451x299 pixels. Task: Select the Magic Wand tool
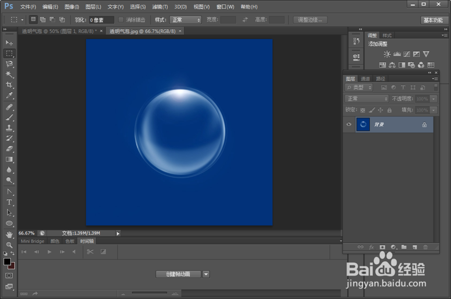pyautogui.click(x=9, y=74)
